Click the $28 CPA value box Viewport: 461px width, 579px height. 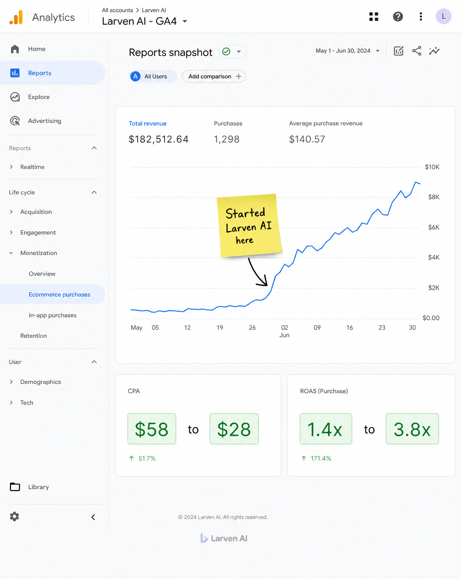(234, 429)
